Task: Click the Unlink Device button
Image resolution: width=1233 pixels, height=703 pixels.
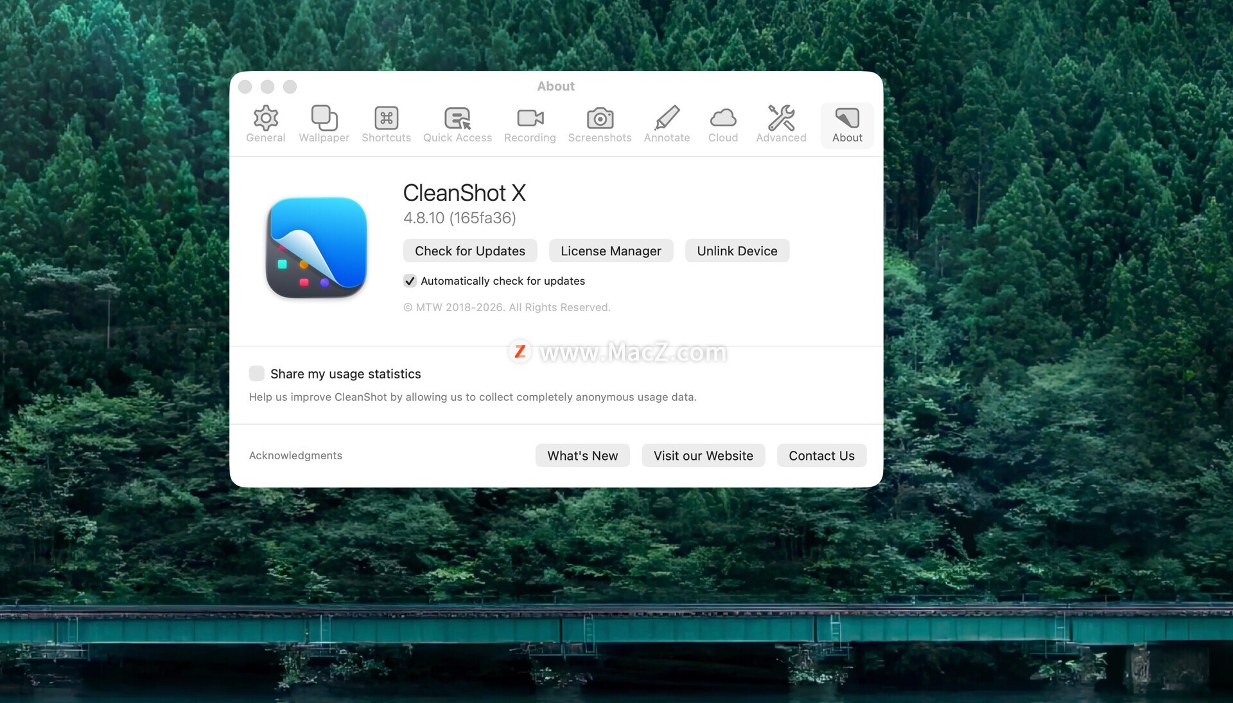Action: tap(737, 251)
